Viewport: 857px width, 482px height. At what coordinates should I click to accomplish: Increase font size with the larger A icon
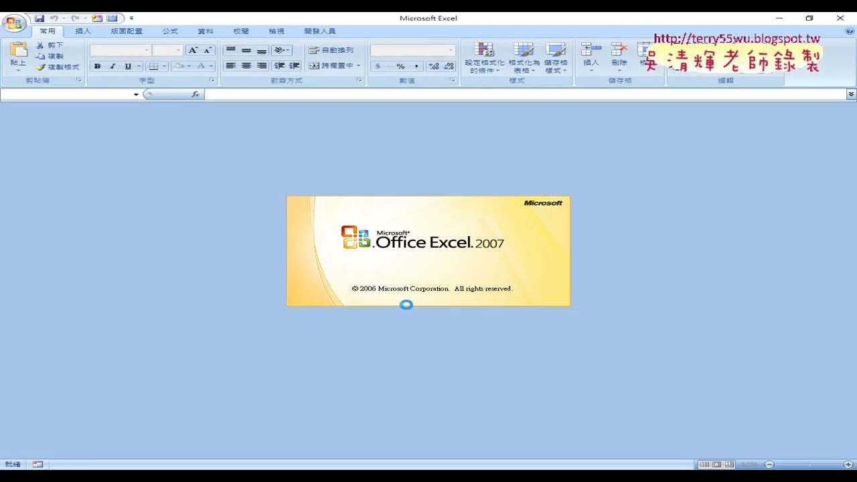pyautogui.click(x=193, y=50)
